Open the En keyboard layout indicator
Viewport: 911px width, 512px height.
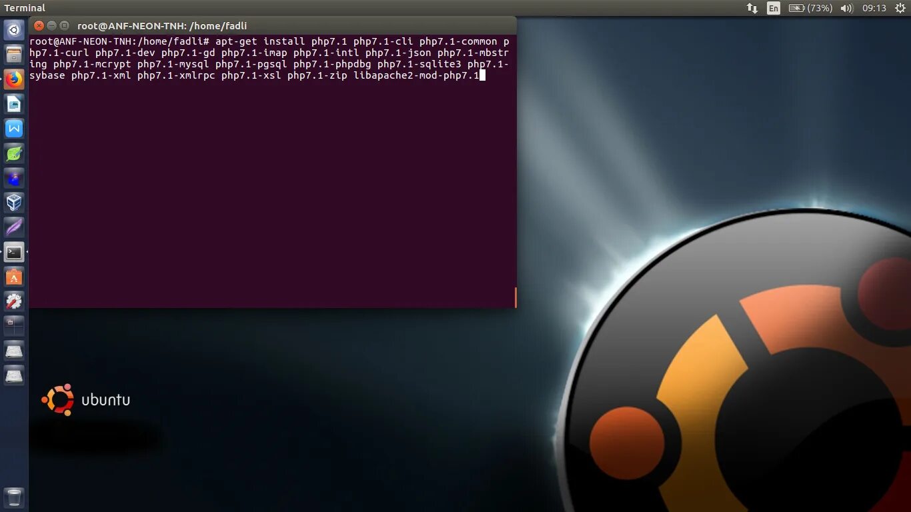pos(774,8)
